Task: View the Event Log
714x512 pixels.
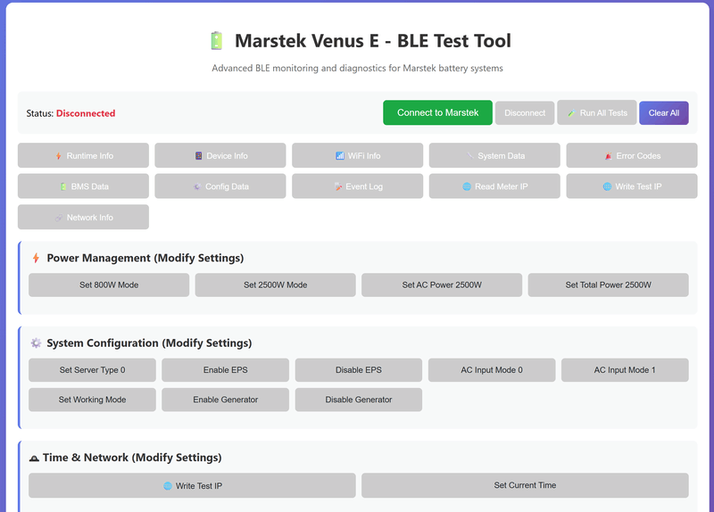Action: coord(358,186)
